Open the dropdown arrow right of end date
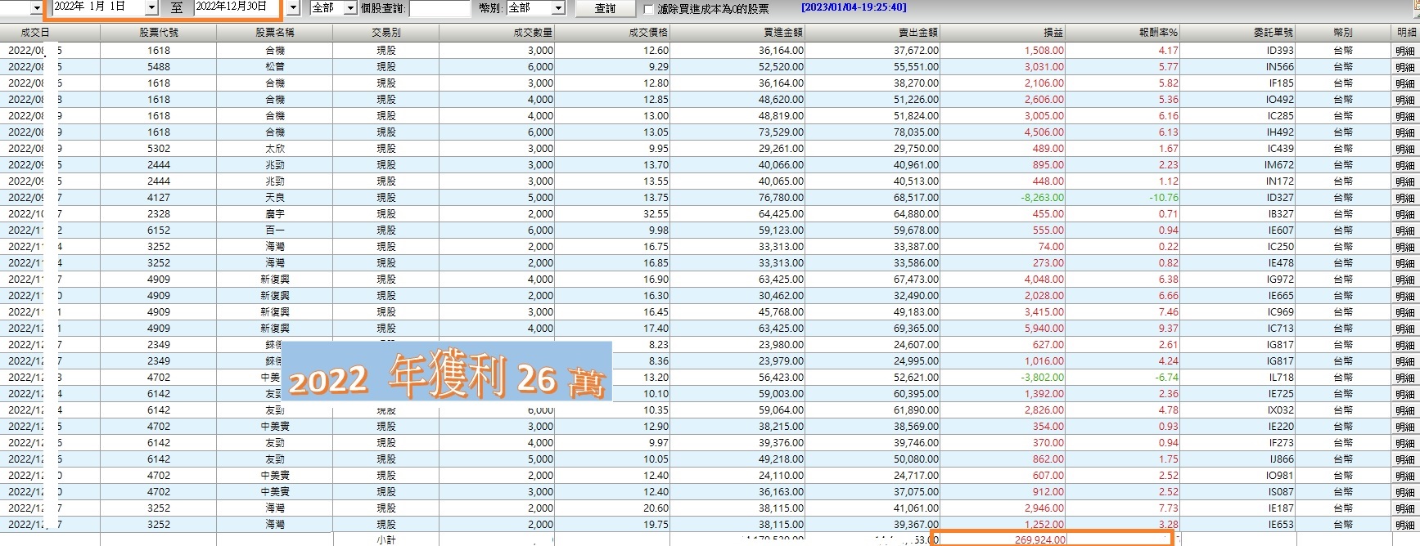The image size is (1420, 546). click(294, 8)
